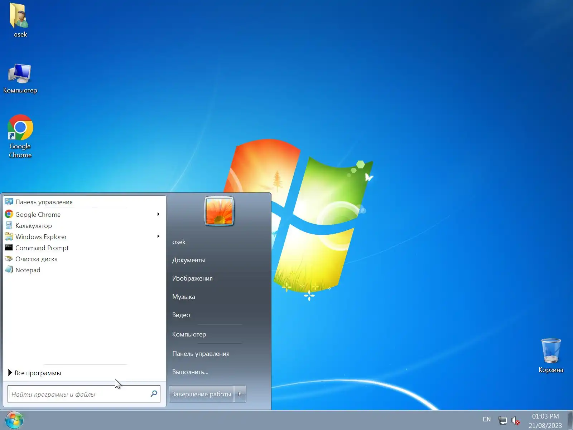The image size is (573, 430).
Task: Open Музыка from the Start menu
Action: pos(184,297)
